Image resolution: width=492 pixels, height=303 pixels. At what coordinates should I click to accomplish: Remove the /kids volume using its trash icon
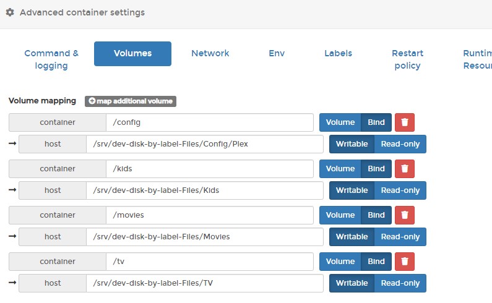[405, 169]
